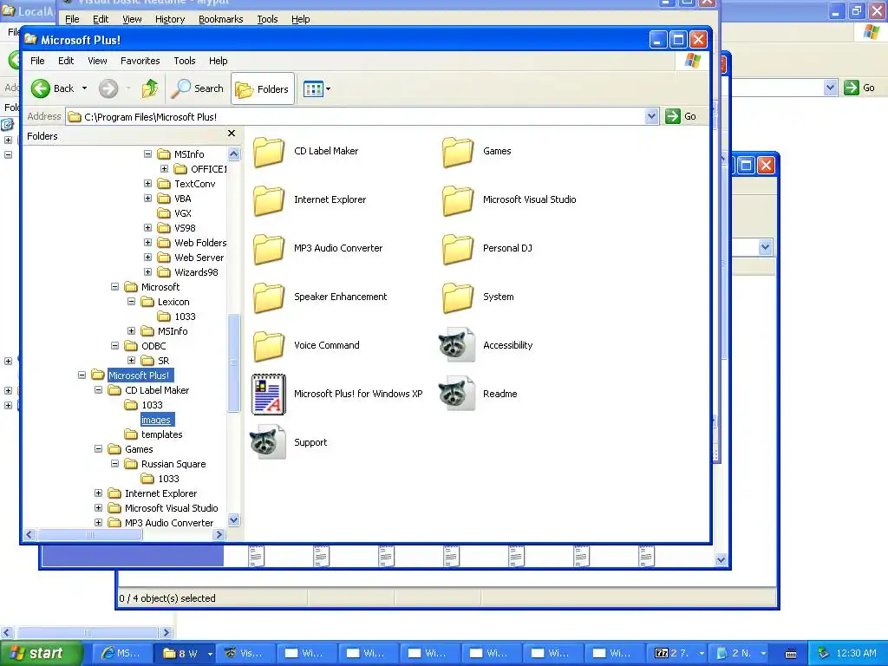Select the Wizards98 folder in tree

196,272
